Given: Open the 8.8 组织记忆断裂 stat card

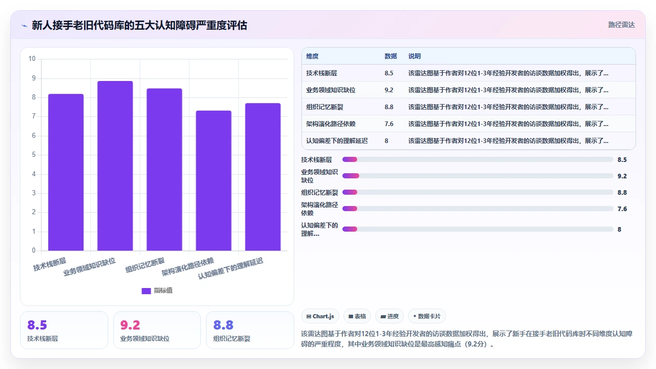Looking at the screenshot, I should (250, 330).
